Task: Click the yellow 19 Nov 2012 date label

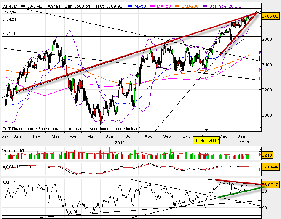Action: (x=206, y=140)
